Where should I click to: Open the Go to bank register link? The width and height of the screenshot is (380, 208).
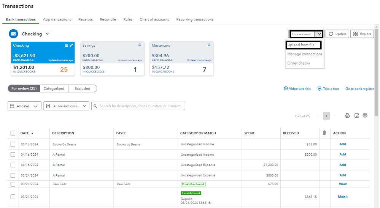pyautogui.click(x=359, y=89)
